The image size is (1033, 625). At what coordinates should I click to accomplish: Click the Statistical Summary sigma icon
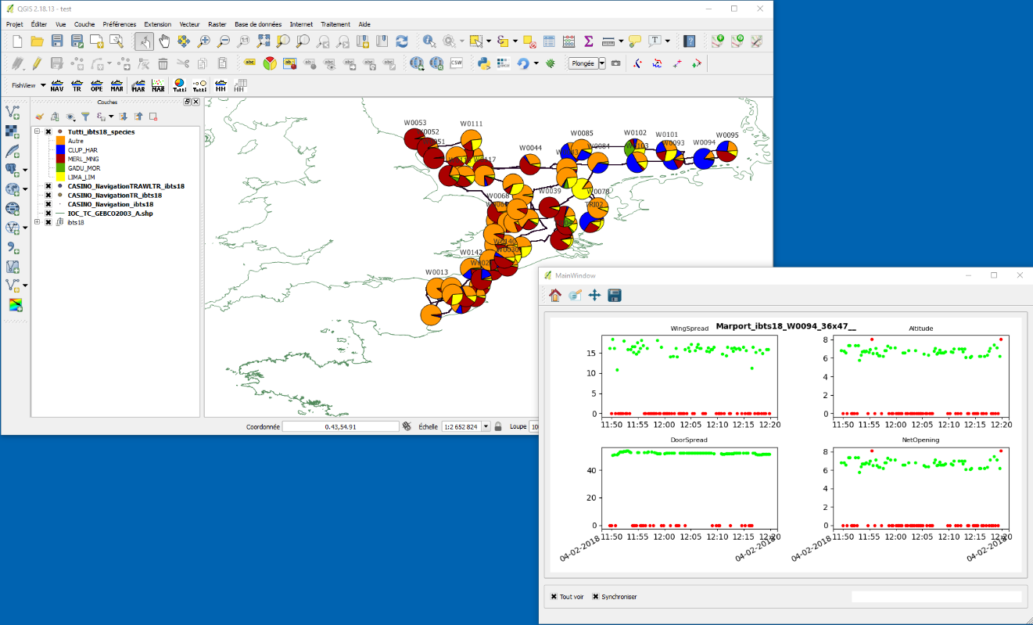click(x=588, y=41)
